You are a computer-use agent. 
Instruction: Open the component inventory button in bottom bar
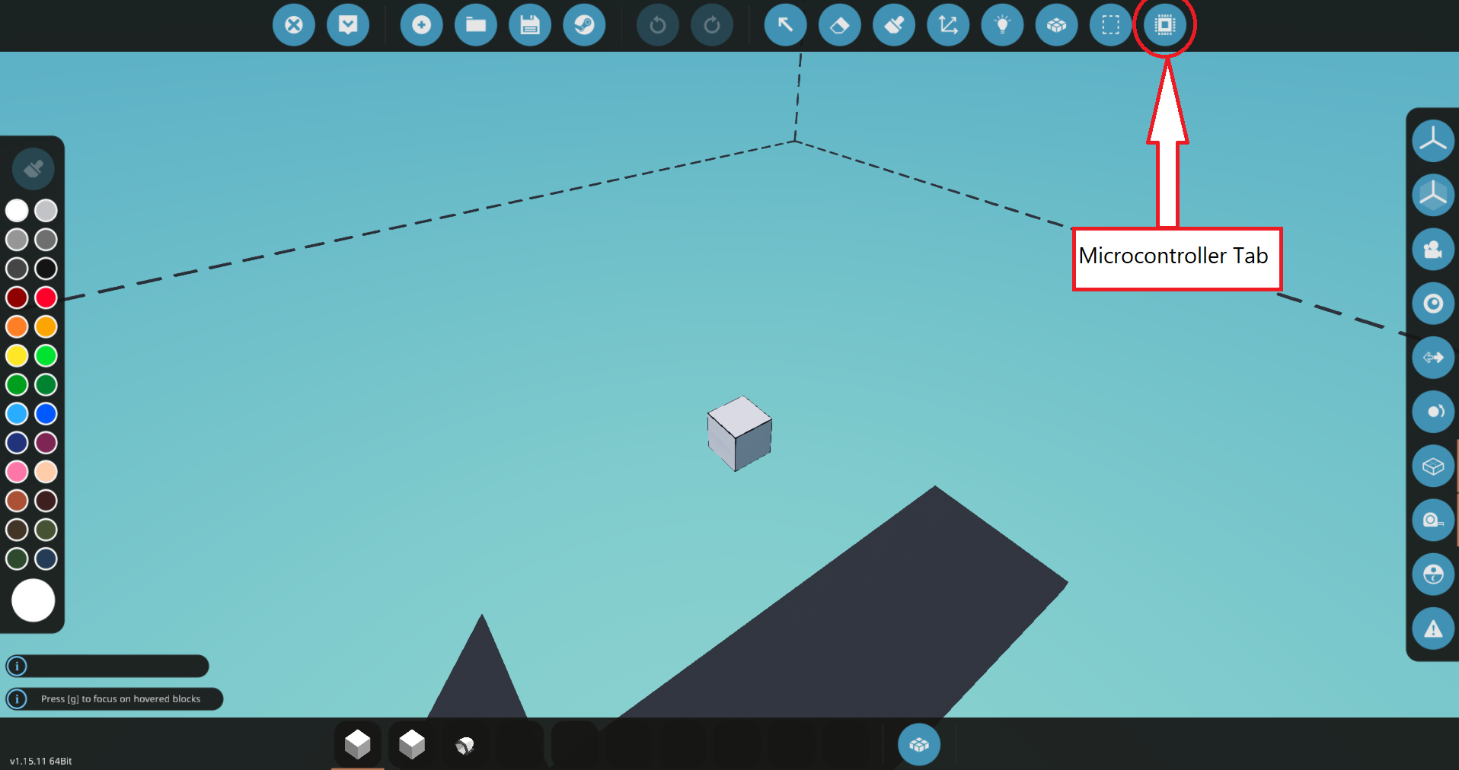pyautogui.click(x=918, y=745)
